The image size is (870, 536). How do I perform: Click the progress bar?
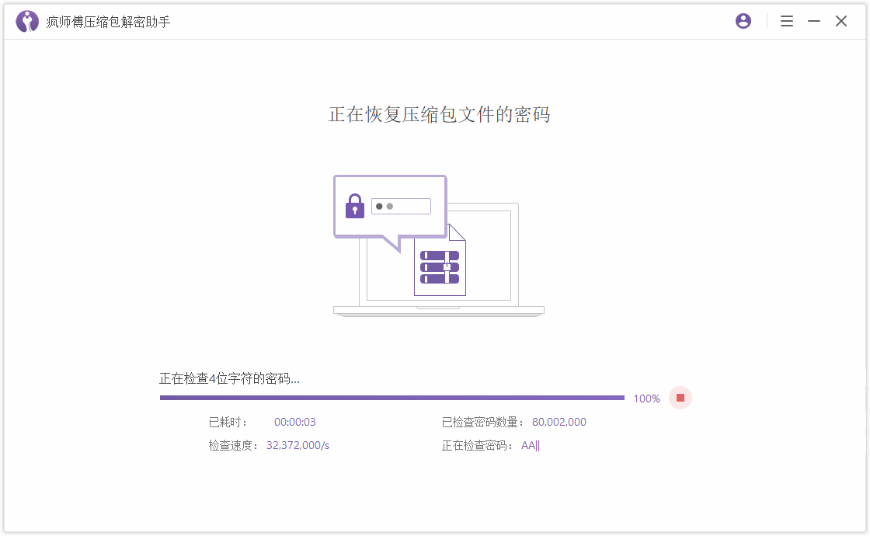click(392, 397)
